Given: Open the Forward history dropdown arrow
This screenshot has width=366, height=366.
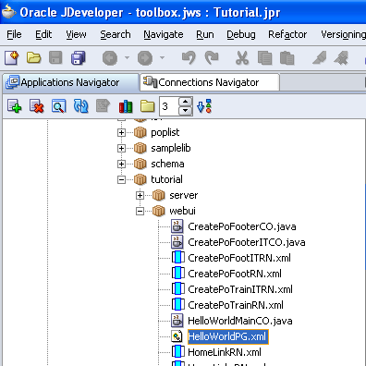Looking at the screenshot, I should 162,57.
